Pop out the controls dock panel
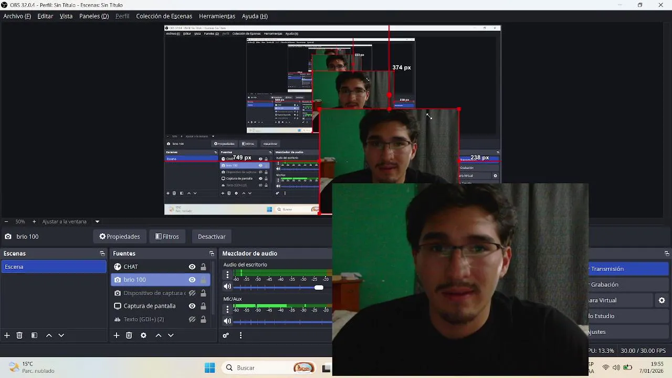 (x=667, y=254)
